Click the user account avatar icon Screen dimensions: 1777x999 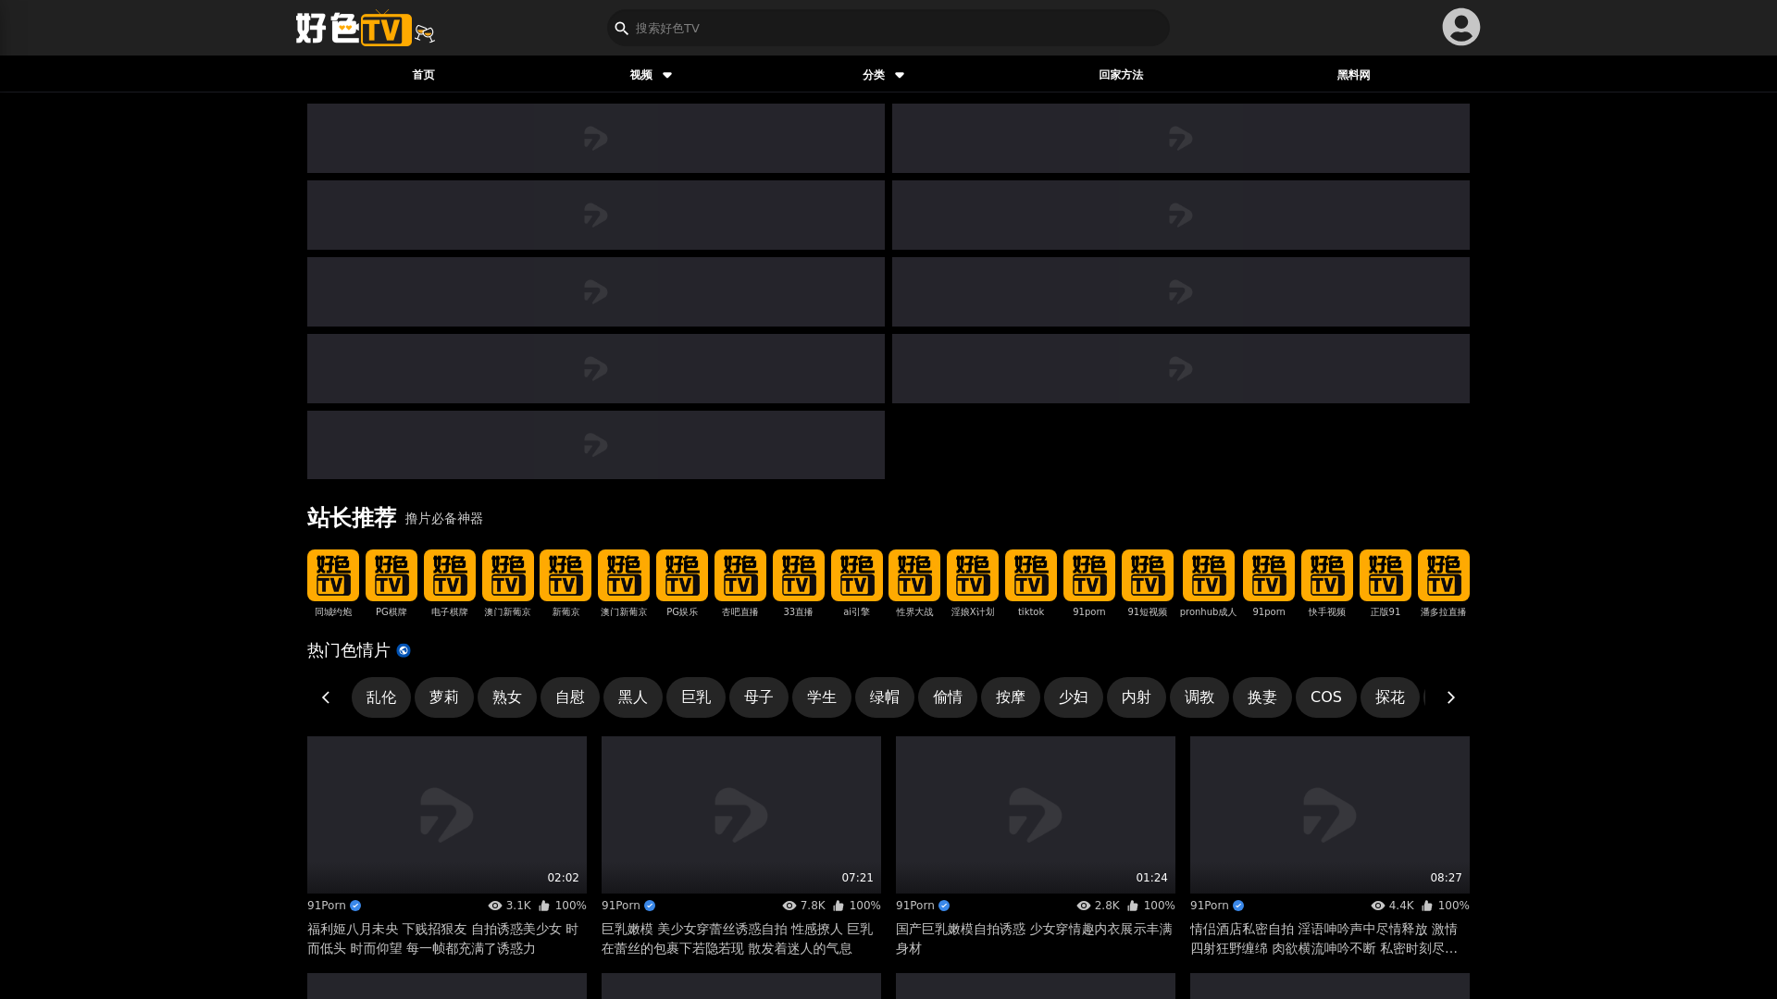[1460, 27]
